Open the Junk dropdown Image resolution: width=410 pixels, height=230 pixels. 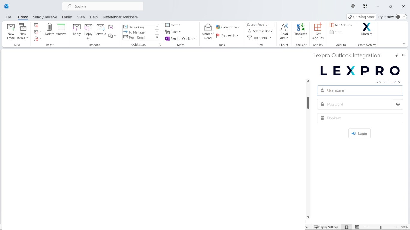pos(38,39)
